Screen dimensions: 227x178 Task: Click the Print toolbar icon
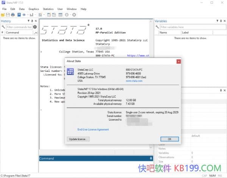pyautogui.click(x=13, y=15)
